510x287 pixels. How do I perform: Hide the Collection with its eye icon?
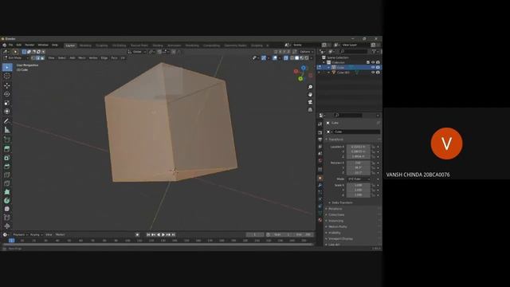coord(373,62)
